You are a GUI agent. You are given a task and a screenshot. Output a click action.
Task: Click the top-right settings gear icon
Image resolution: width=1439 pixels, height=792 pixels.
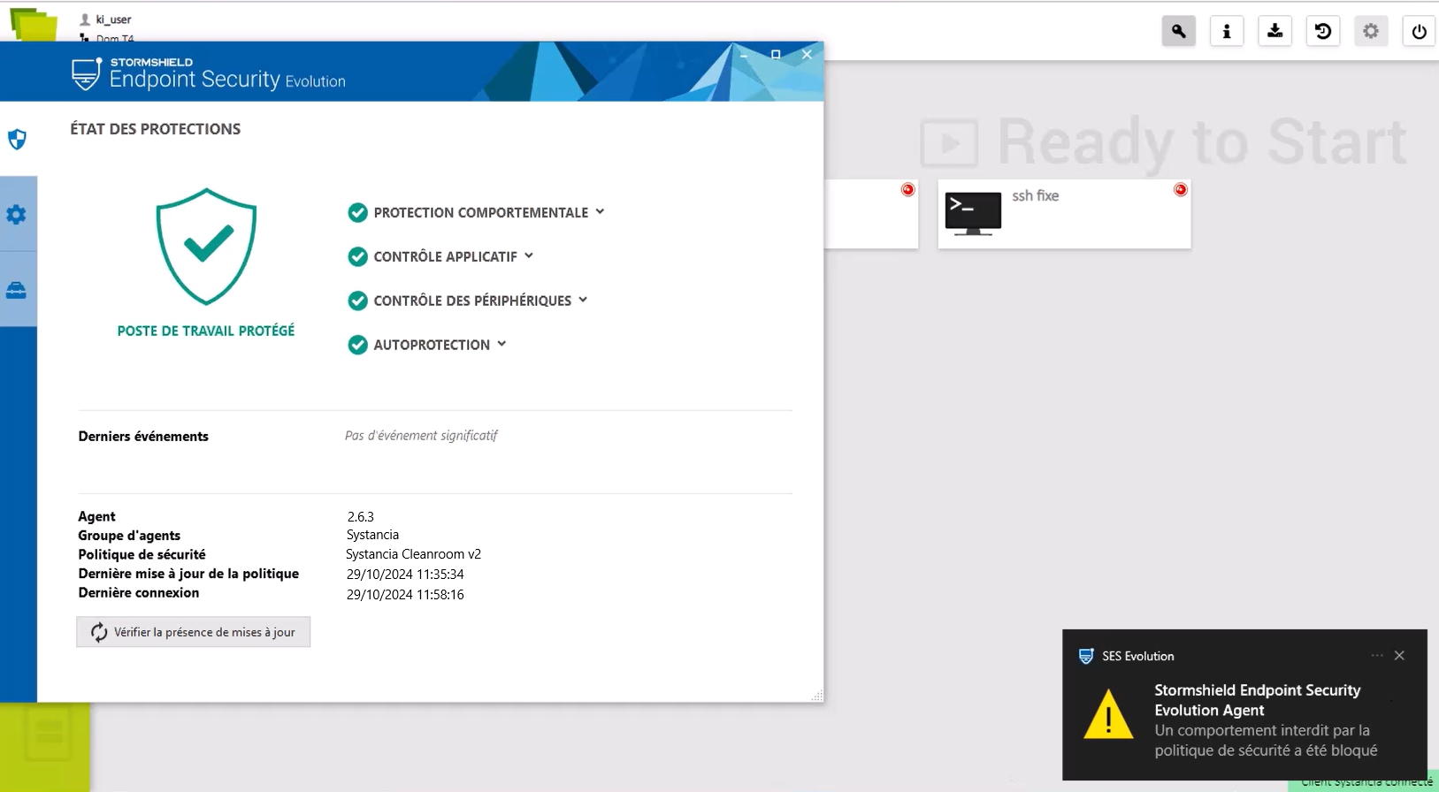[1370, 31]
